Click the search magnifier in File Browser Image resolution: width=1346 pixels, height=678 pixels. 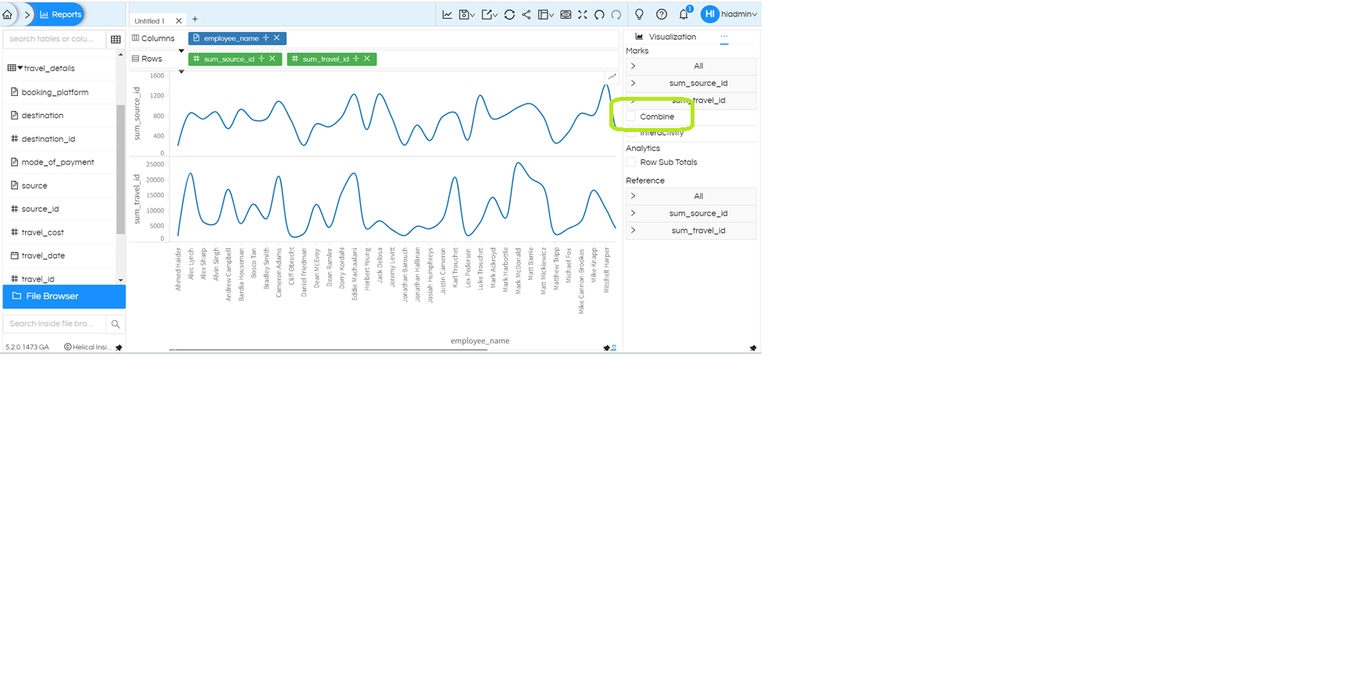coord(116,324)
